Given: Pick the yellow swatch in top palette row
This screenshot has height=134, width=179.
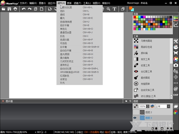Looking at the screenshot, I should click(137, 17).
